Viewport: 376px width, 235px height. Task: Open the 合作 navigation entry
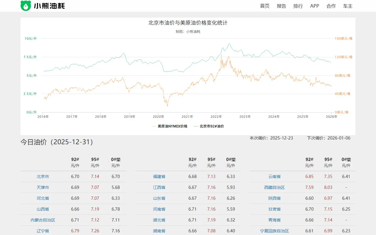pyautogui.click(x=331, y=6)
